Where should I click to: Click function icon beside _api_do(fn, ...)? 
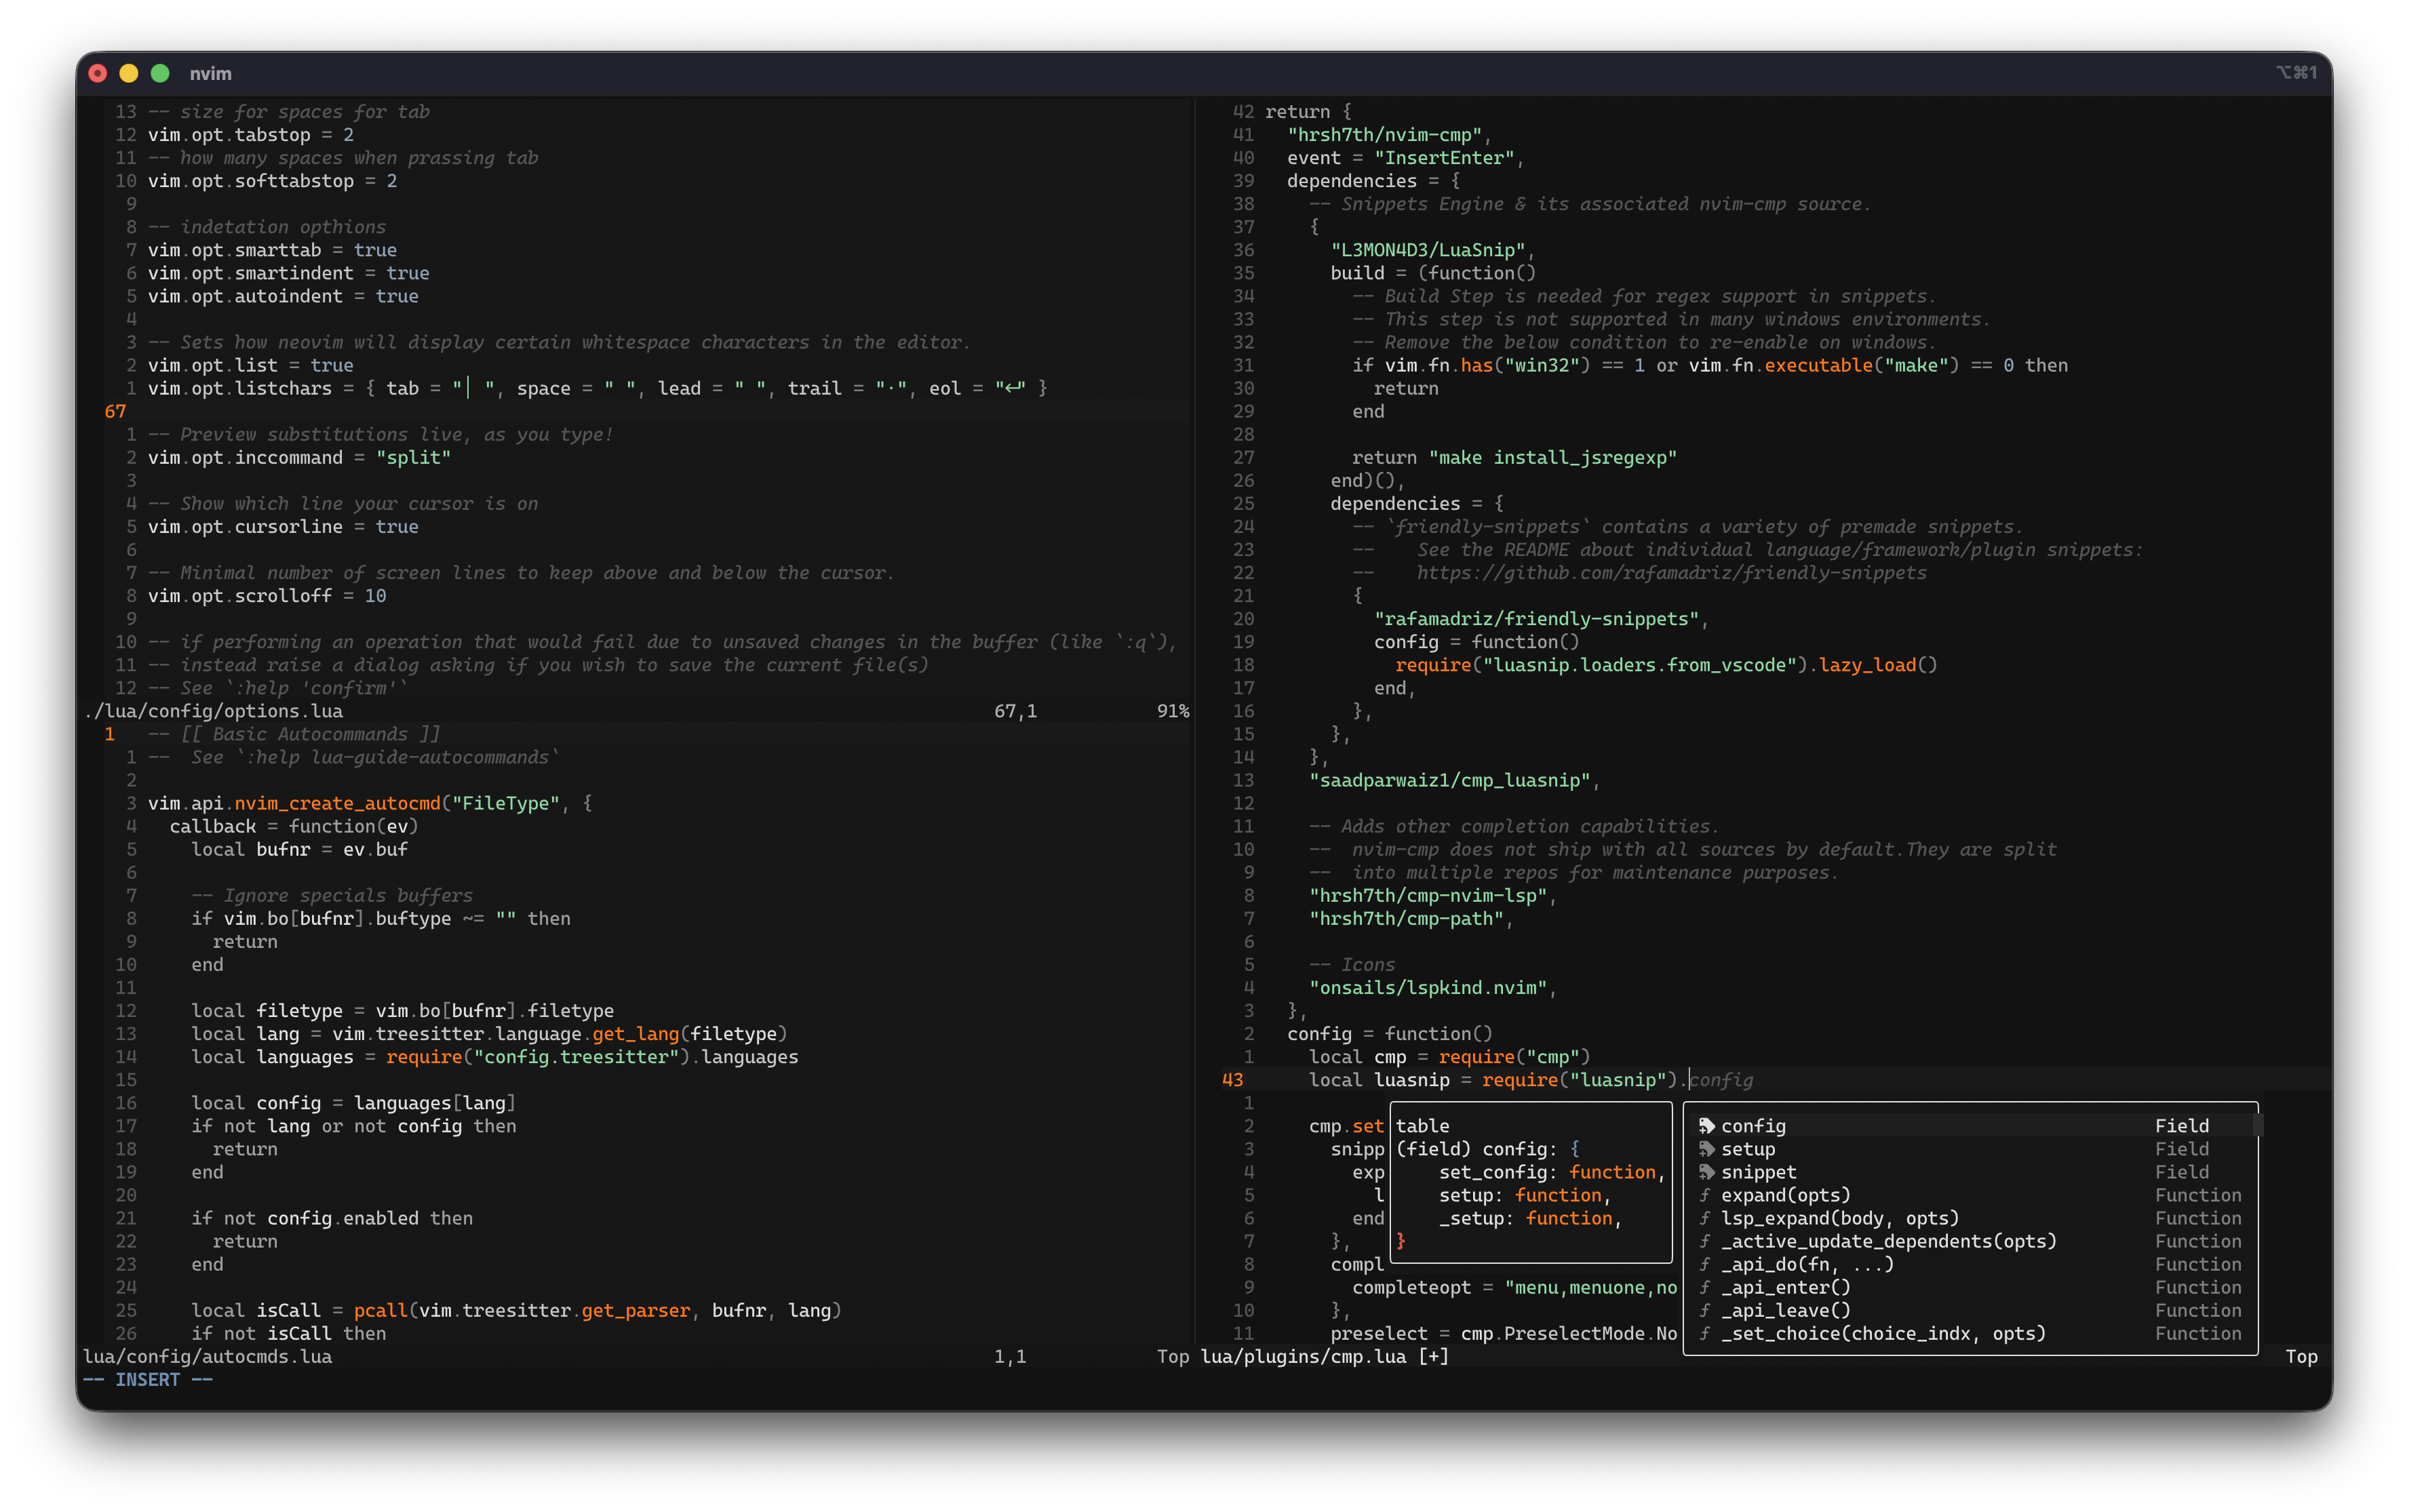click(x=1705, y=1264)
